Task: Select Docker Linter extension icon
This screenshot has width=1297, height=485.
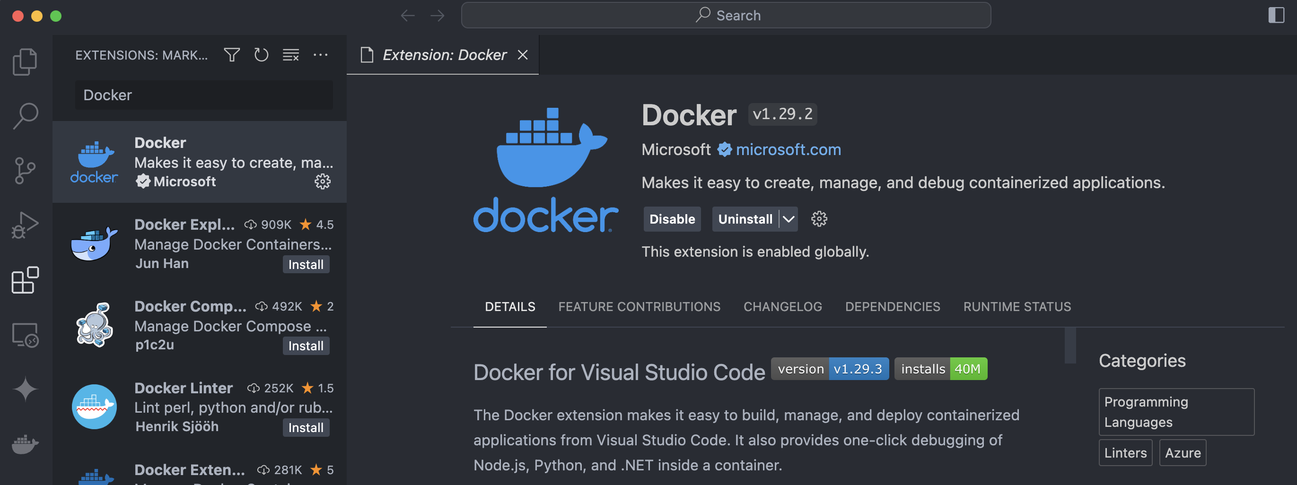Action: (x=94, y=407)
